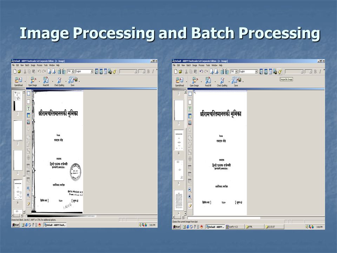Screen dimensions: 337x253
Task: Open the English language dropdown in right window
Action: point(256,71)
